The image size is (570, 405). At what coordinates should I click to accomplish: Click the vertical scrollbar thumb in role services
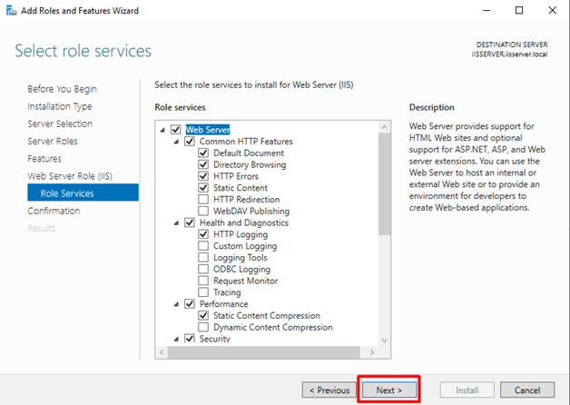point(384,184)
